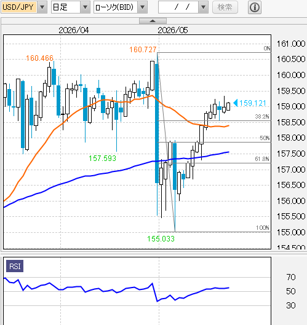Click the 38.2% Fibonacci level label

click(x=262, y=117)
